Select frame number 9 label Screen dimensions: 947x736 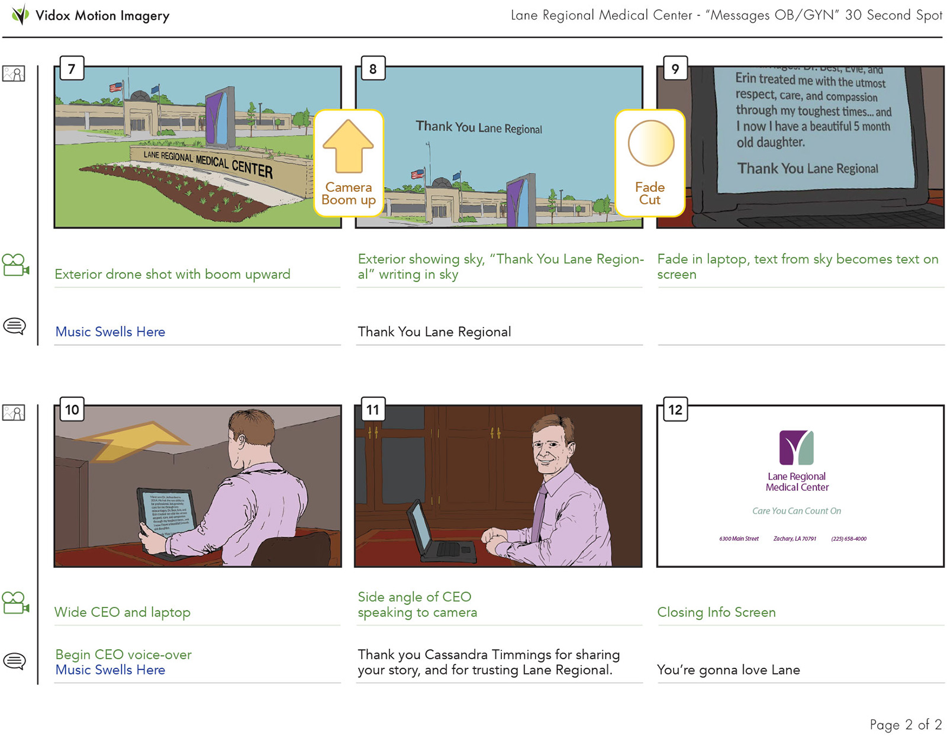(675, 69)
